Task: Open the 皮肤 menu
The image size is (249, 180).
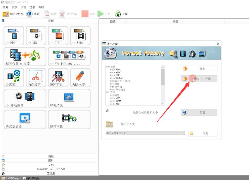Action: (14, 7)
